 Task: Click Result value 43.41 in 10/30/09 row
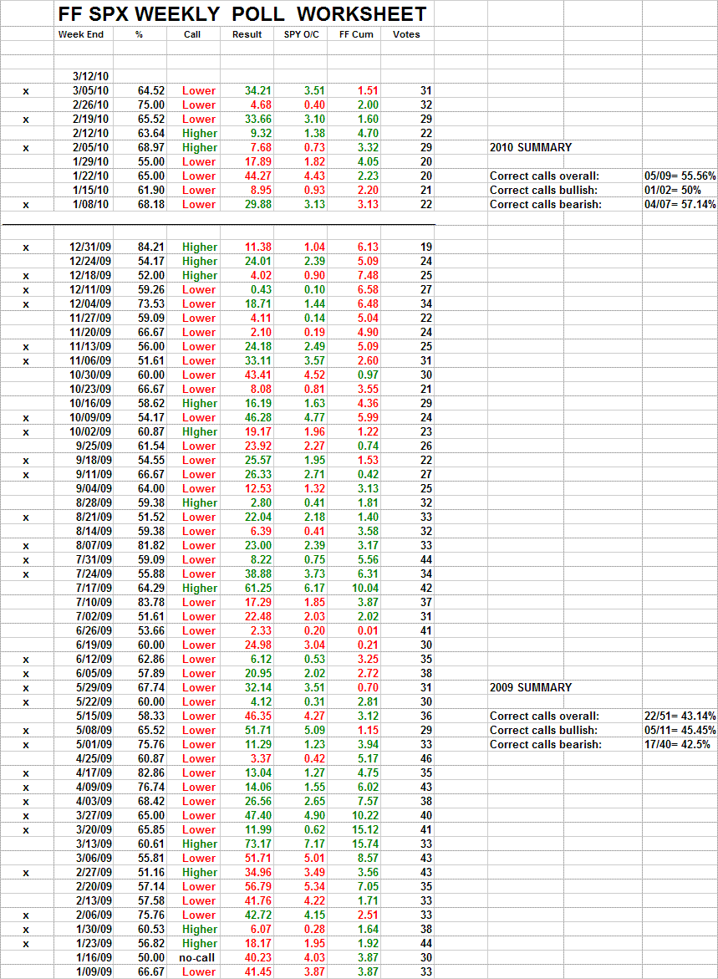(x=258, y=375)
